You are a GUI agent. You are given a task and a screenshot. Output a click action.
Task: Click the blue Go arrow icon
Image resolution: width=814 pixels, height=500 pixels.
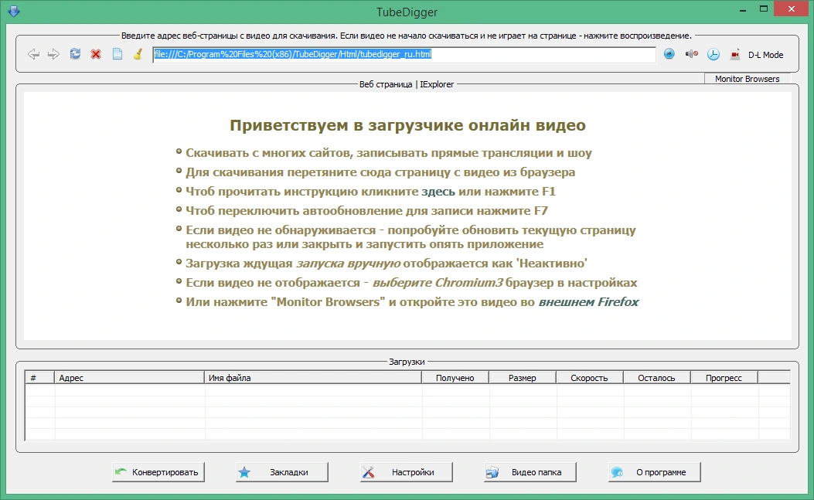pyautogui.click(x=669, y=54)
